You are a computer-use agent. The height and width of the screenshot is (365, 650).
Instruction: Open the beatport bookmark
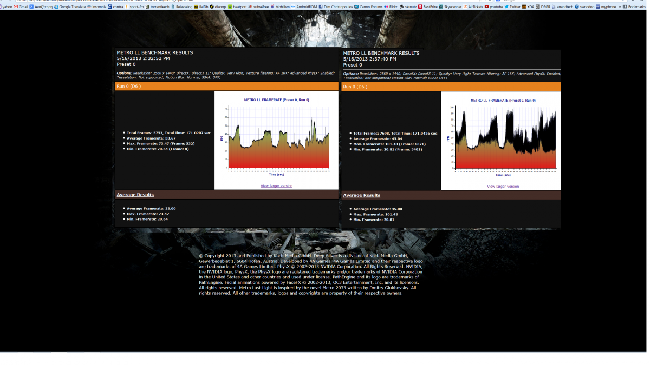[x=238, y=7]
